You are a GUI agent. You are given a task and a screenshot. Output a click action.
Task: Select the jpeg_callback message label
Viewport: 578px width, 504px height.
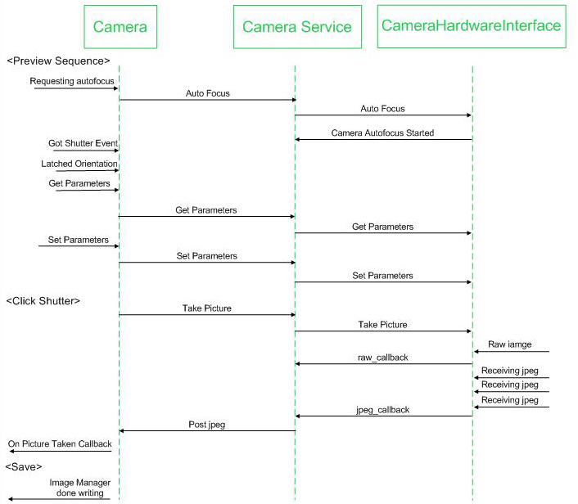point(383,409)
